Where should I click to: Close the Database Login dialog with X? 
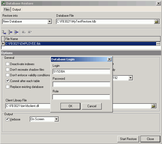tap(109, 59)
